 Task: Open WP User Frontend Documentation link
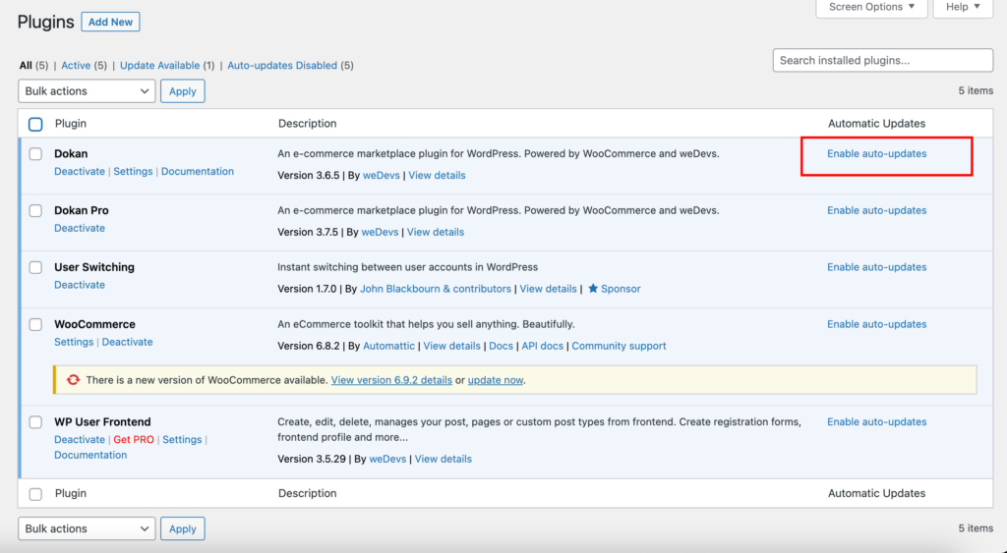pyautogui.click(x=90, y=455)
